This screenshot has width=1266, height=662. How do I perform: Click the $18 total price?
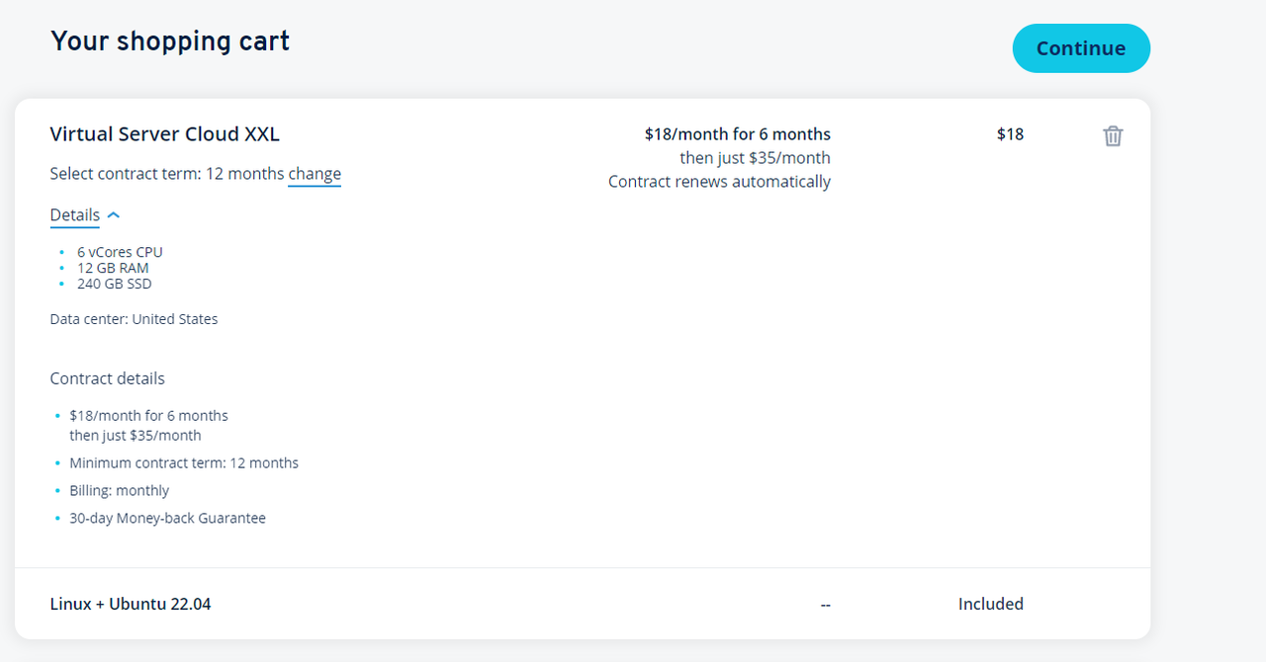pos(1010,134)
